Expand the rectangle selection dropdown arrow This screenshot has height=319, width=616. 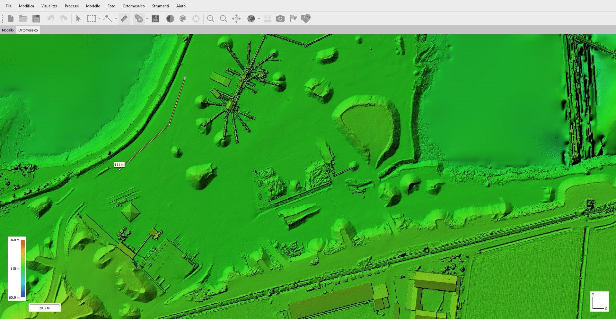coord(100,19)
